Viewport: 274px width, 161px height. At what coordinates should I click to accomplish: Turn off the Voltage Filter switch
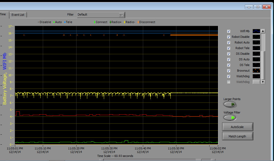[230, 118]
